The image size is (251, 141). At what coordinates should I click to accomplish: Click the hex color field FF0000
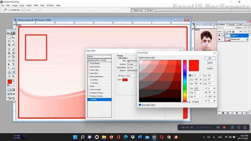(196, 102)
